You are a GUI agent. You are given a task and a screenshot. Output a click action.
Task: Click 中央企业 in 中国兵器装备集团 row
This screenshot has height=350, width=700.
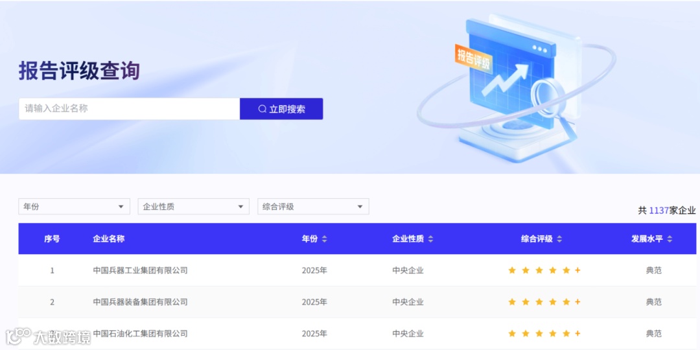[408, 302]
